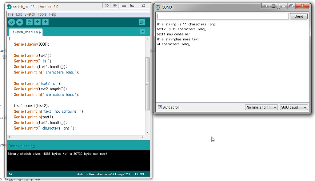The width and height of the screenshot is (315, 181).
Task: Click output line "text1 now contains:"
Action: pyautogui.click(x=173, y=34)
